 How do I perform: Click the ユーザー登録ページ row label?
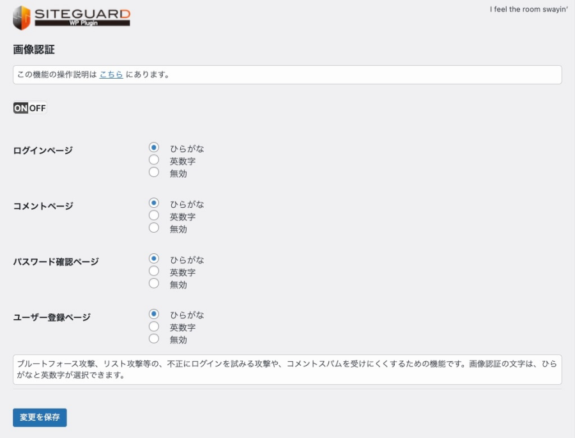click(x=52, y=317)
